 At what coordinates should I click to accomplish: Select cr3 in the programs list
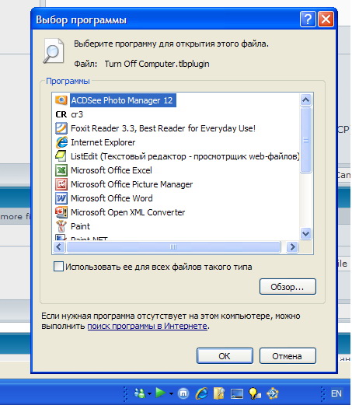(77, 114)
